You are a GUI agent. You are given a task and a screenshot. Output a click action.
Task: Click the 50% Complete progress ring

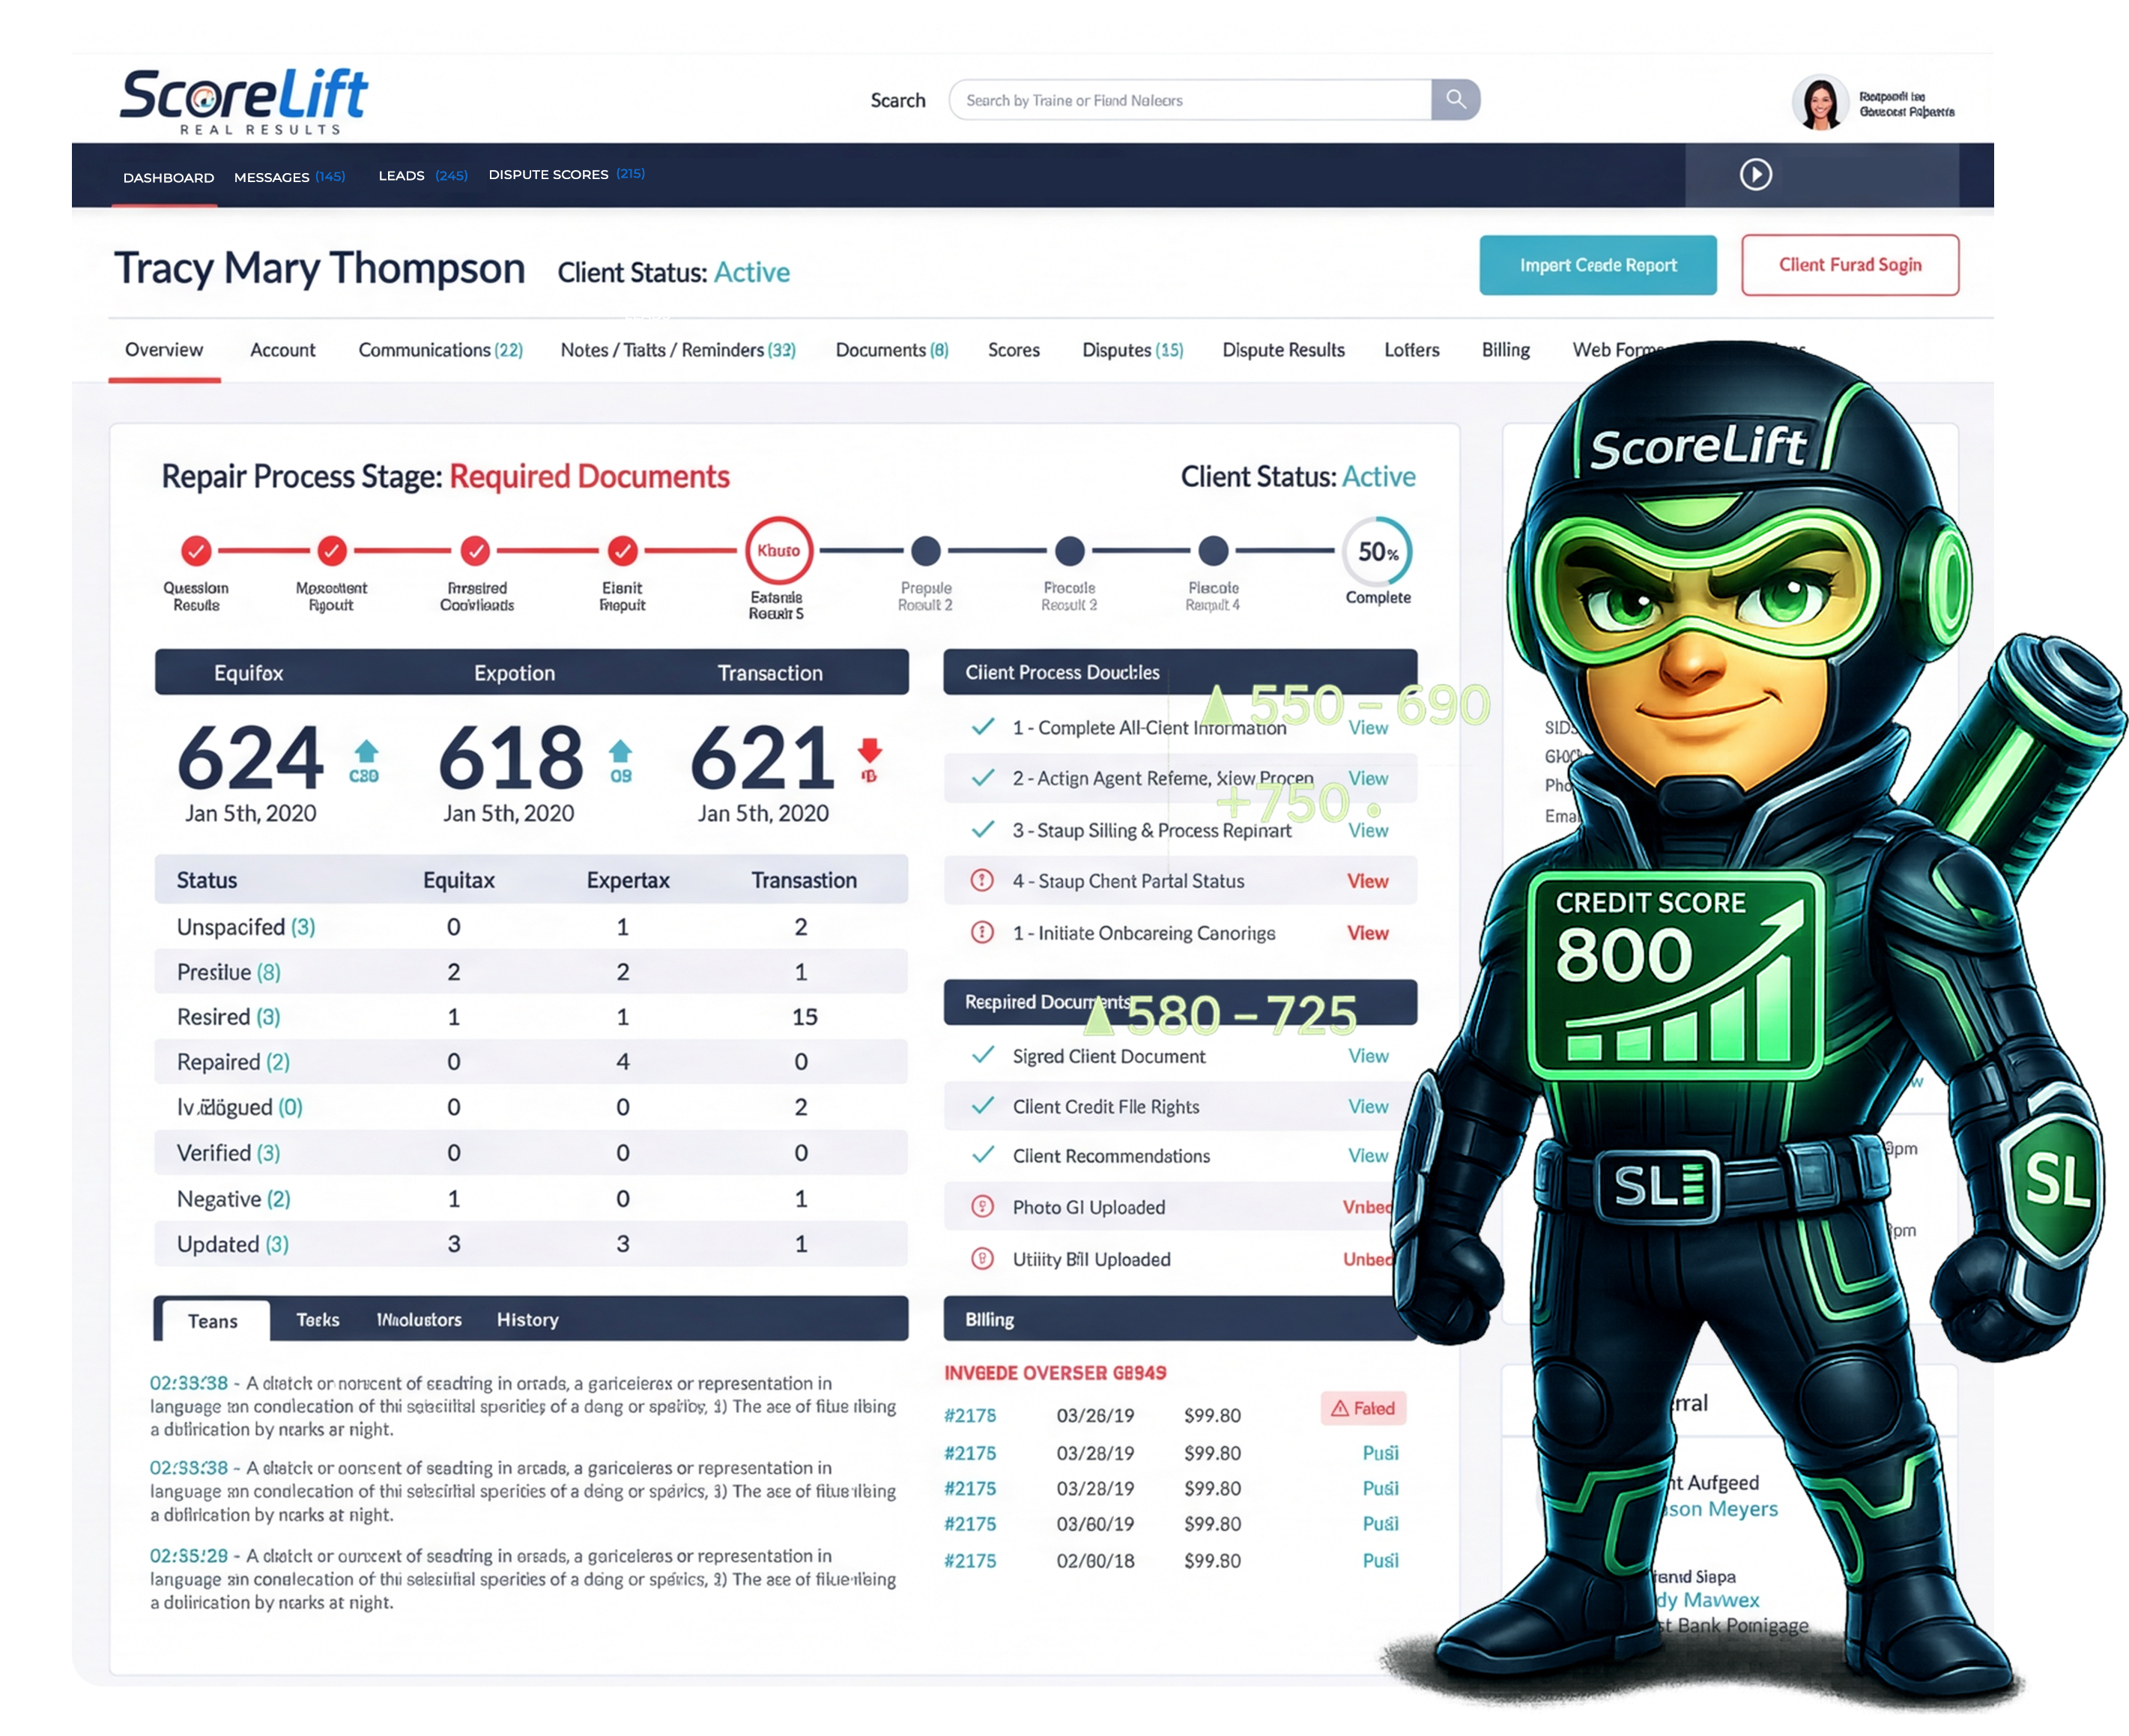(x=1377, y=552)
